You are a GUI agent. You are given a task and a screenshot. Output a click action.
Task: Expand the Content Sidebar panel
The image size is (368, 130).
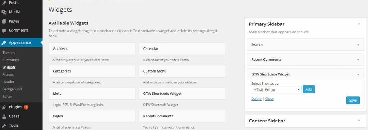click(359, 120)
